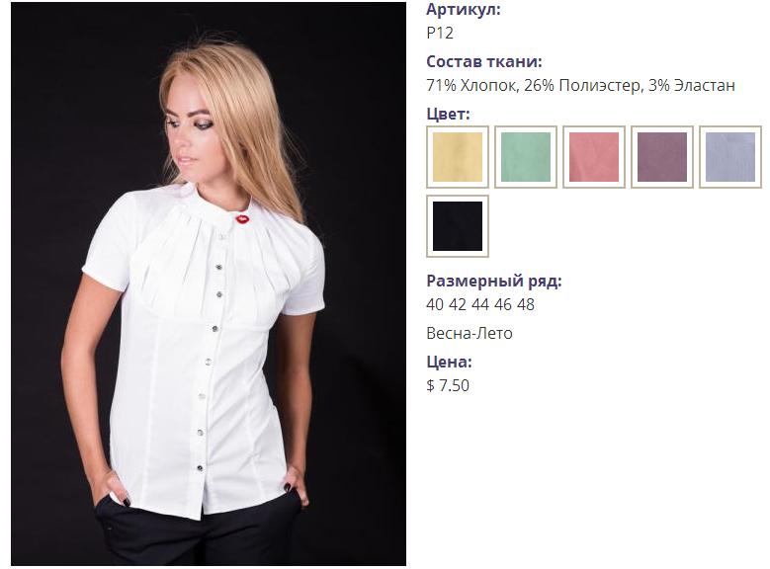The width and height of the screenshot is (770, 569).
Task: Click the Цвет label heading
Action: click(448, 114)
